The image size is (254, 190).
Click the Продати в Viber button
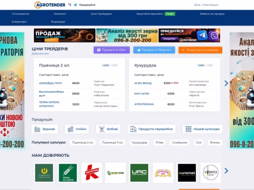[112, 50]
